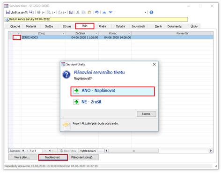The height and width of the screenshot is (173, 222).
Task: Switch to the Materiál tab
Action: (x=31, y=26)
